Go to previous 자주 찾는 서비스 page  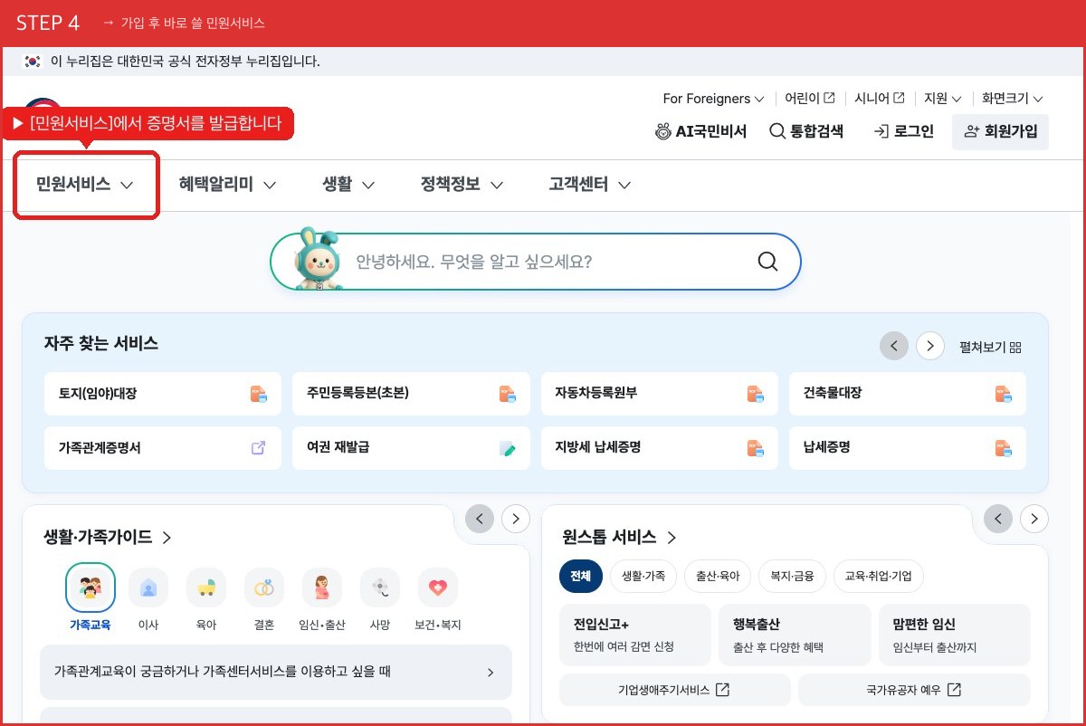click(894, 346)
